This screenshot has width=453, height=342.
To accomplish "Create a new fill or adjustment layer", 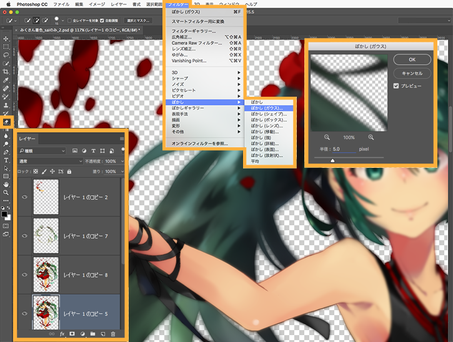I will point(82,334).
